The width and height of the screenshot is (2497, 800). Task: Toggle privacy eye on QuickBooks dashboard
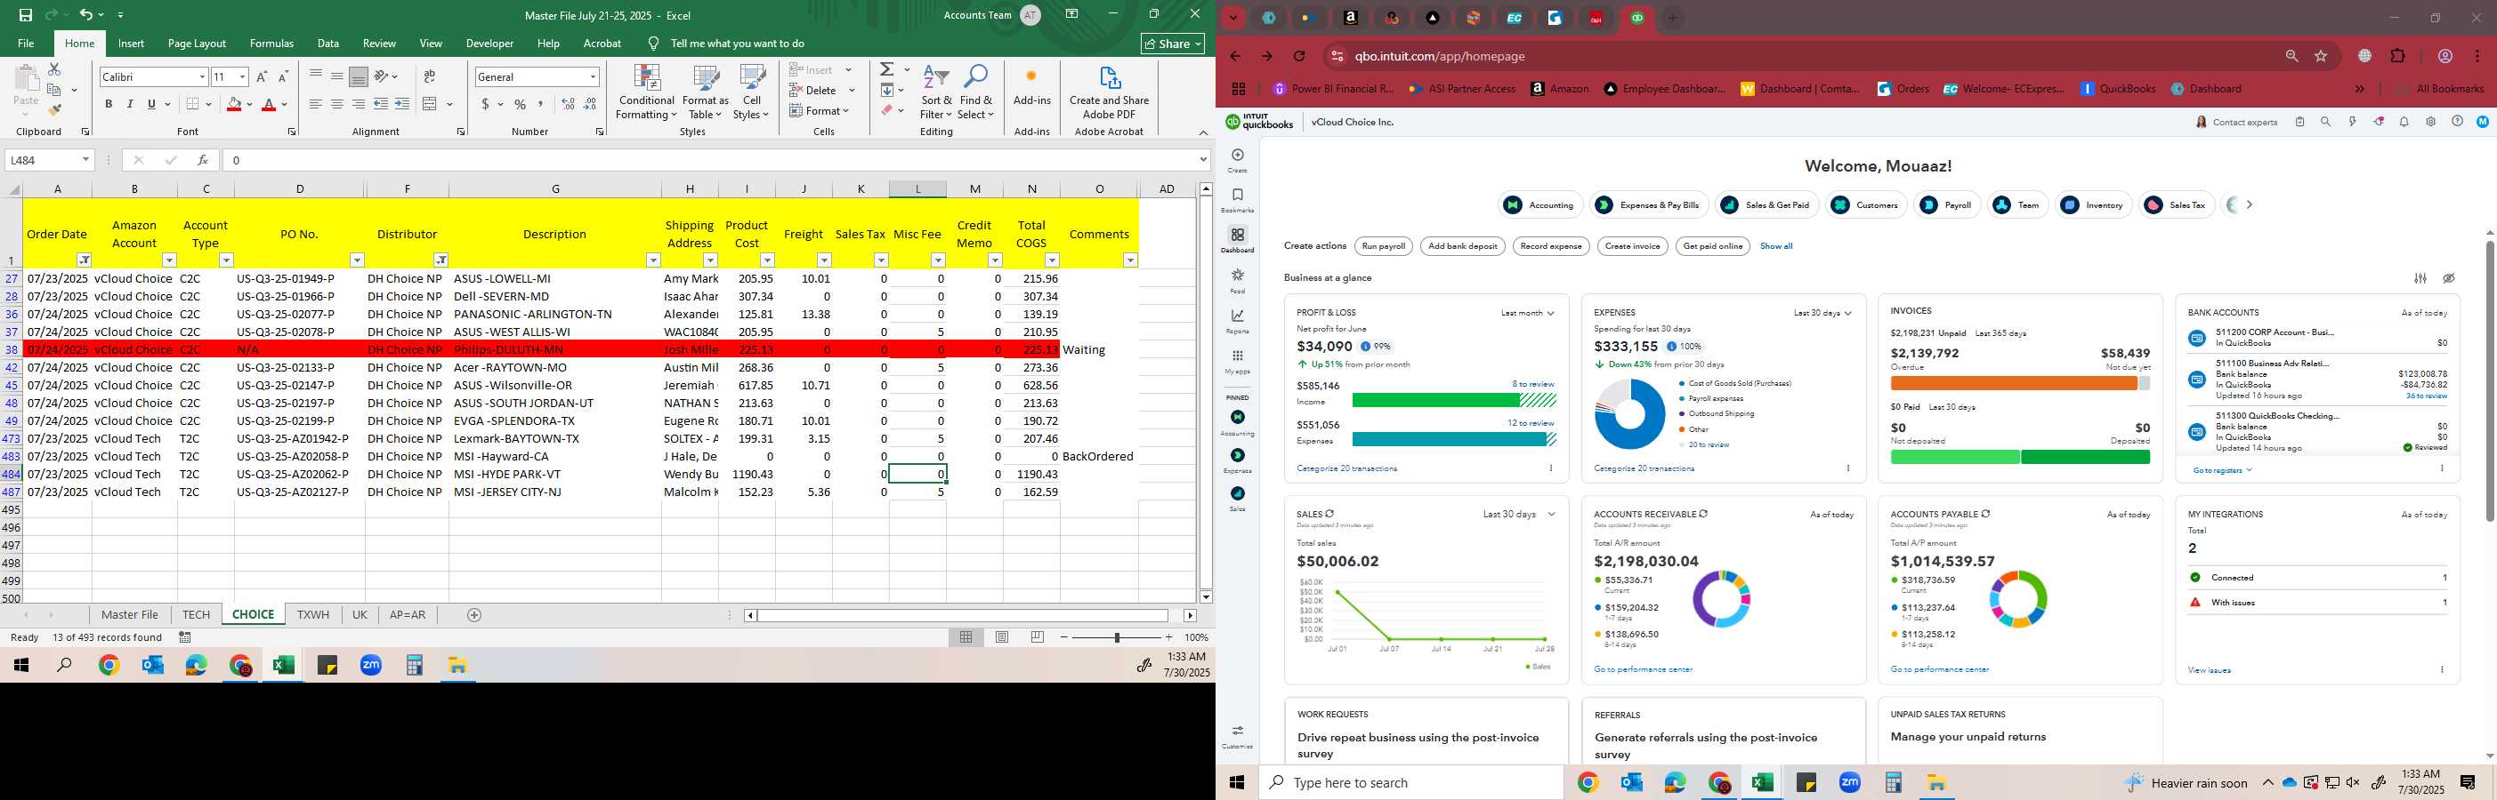(x=2449, y=278)
